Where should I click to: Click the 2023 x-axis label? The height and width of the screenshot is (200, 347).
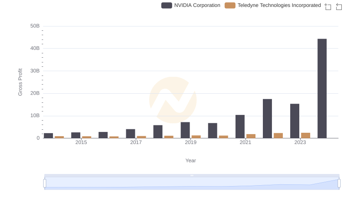point(300,142)
